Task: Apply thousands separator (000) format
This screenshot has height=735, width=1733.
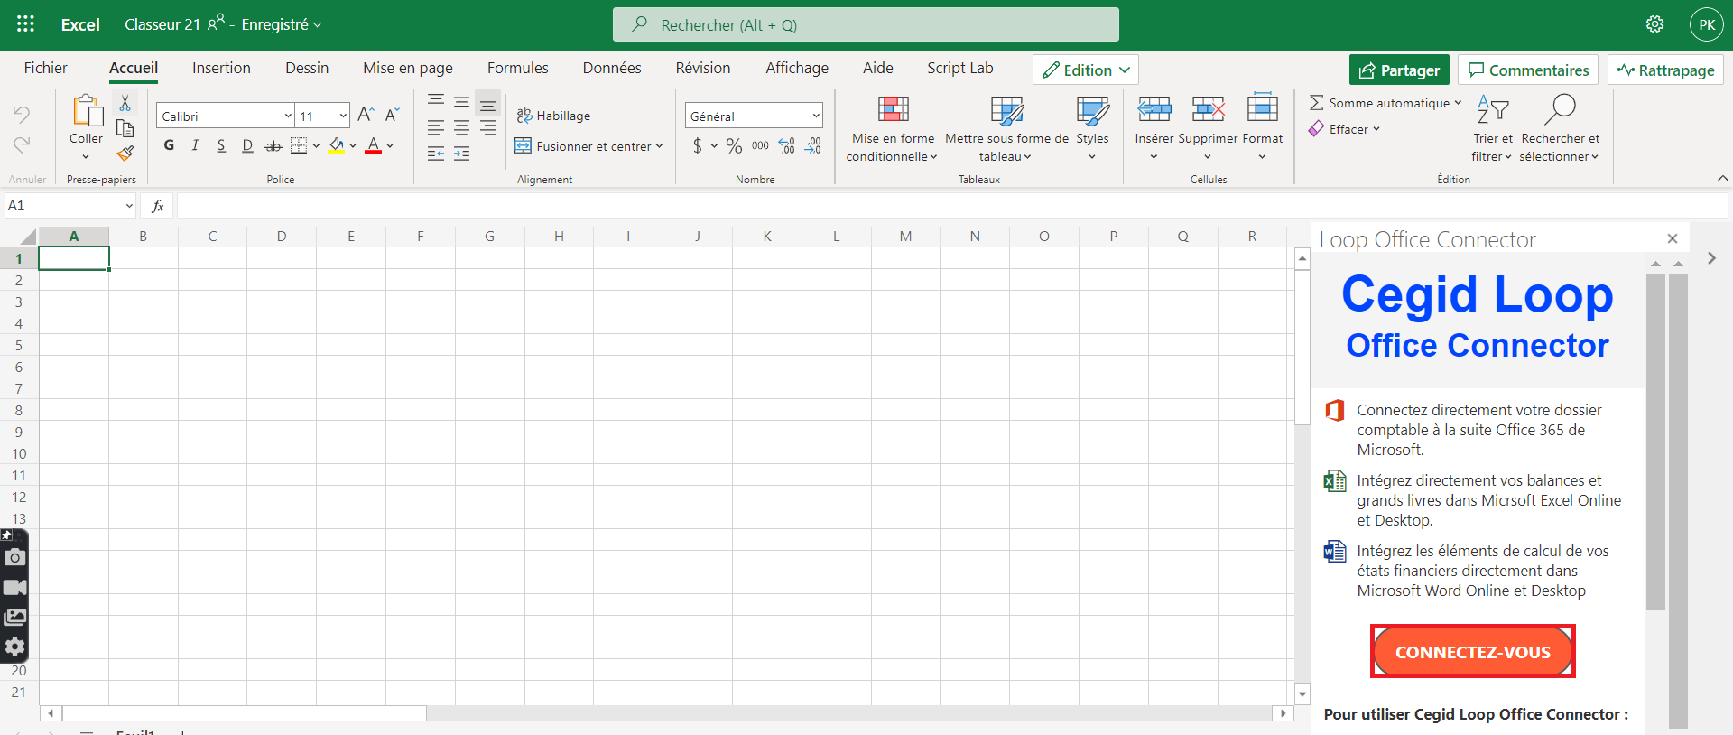Action: 760,145
